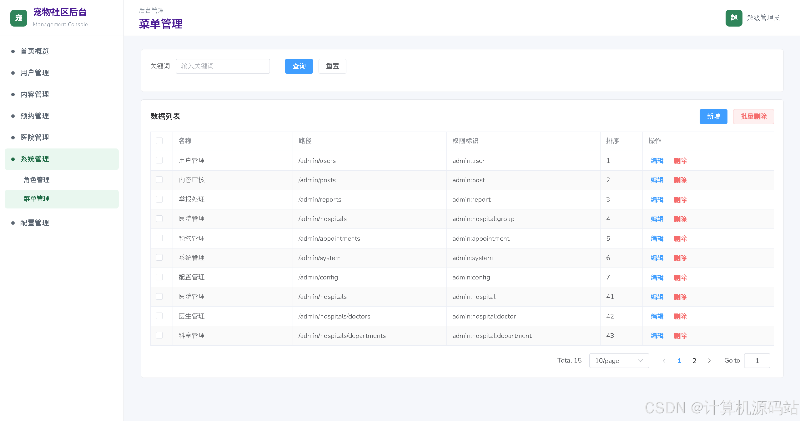Click next page arrow in pagination

(709, 361)
